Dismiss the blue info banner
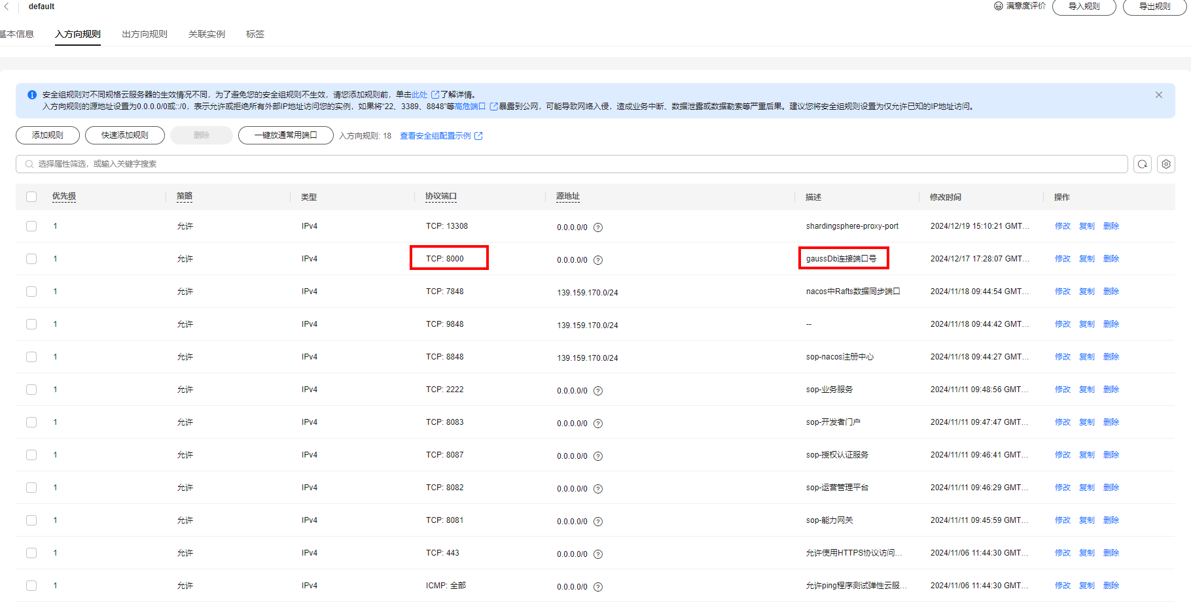Viewport: 1191px width, 602px height. point(1159,95)
